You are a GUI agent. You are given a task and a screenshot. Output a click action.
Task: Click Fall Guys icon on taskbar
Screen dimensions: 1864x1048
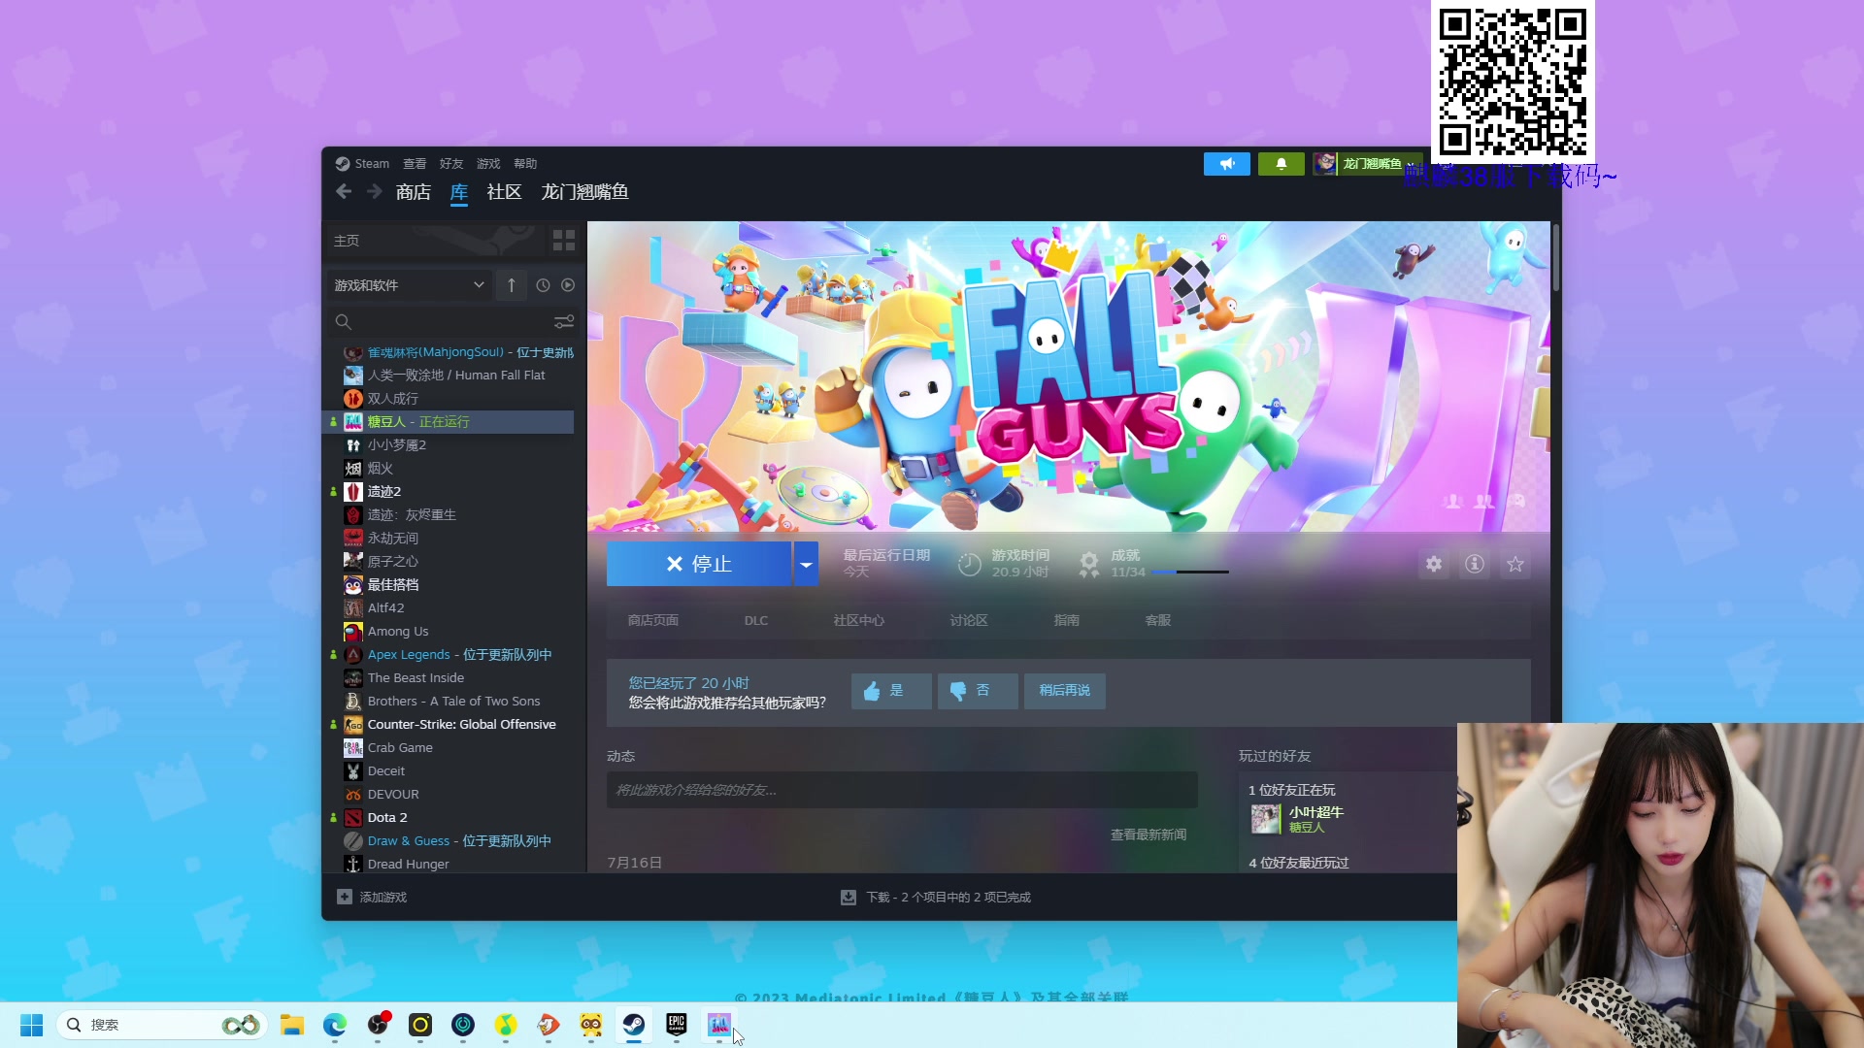[x=719, y=1025]
